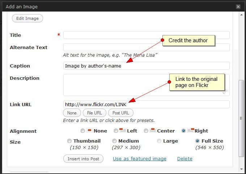
Task: Click the Edit Image button
Action: coord(27,18)
